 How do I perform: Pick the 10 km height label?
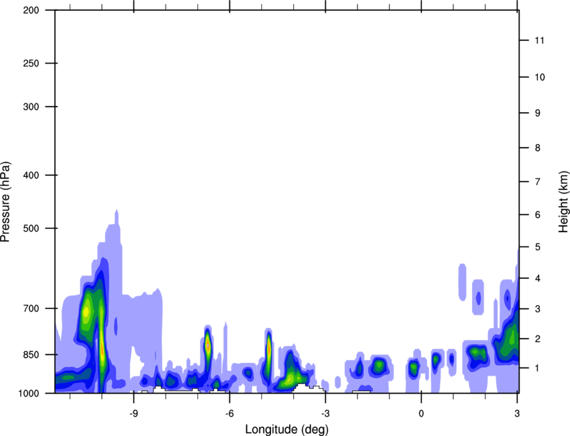click(x=540, y=77)
